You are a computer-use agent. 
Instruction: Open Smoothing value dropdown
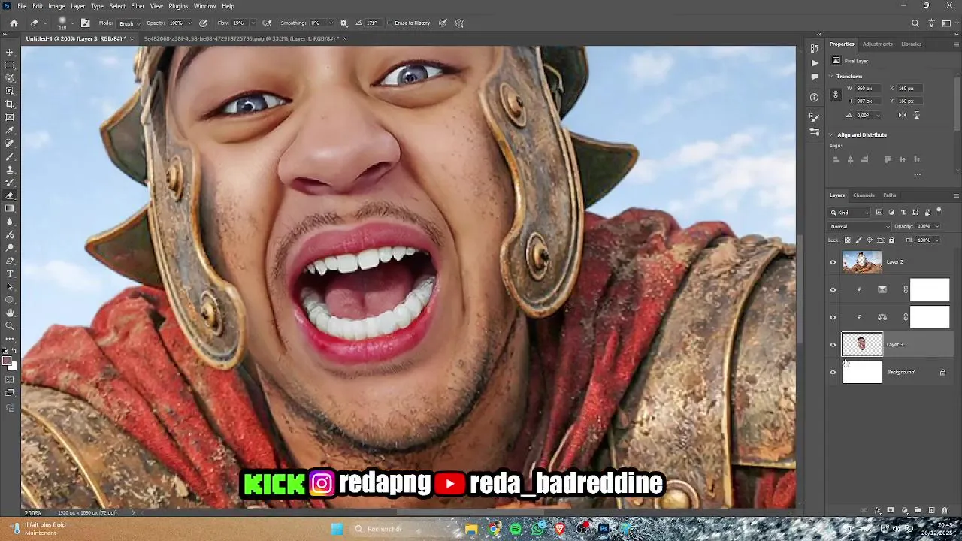329,23
